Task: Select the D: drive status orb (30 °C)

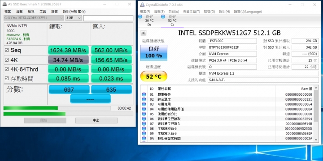Action: pyautogui.click(x=140, y=17)
